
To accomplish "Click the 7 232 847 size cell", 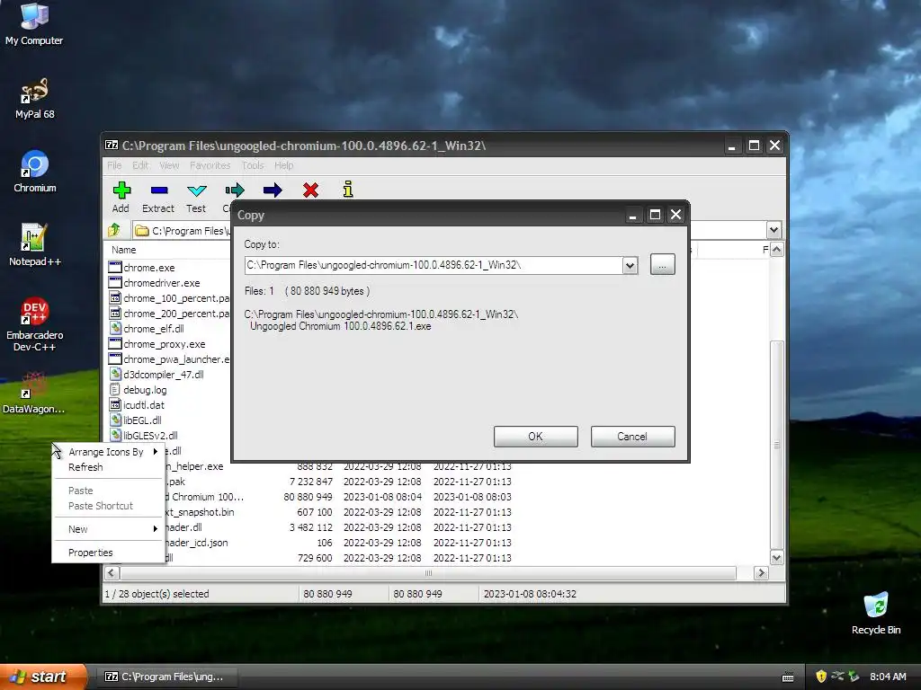I will pyautogui.click(x=310, y=482).
